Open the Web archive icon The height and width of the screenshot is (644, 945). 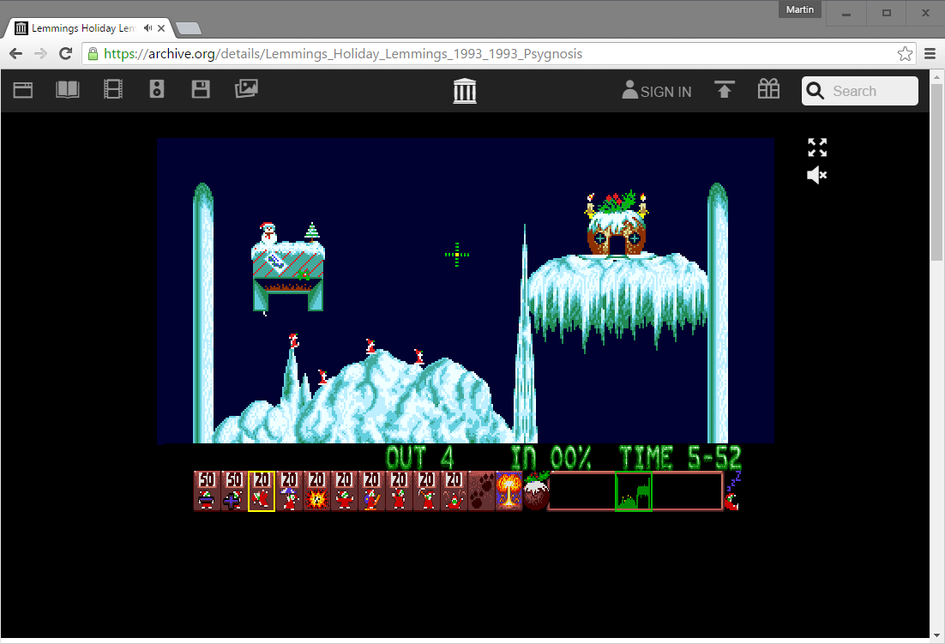tap(23, 90)
